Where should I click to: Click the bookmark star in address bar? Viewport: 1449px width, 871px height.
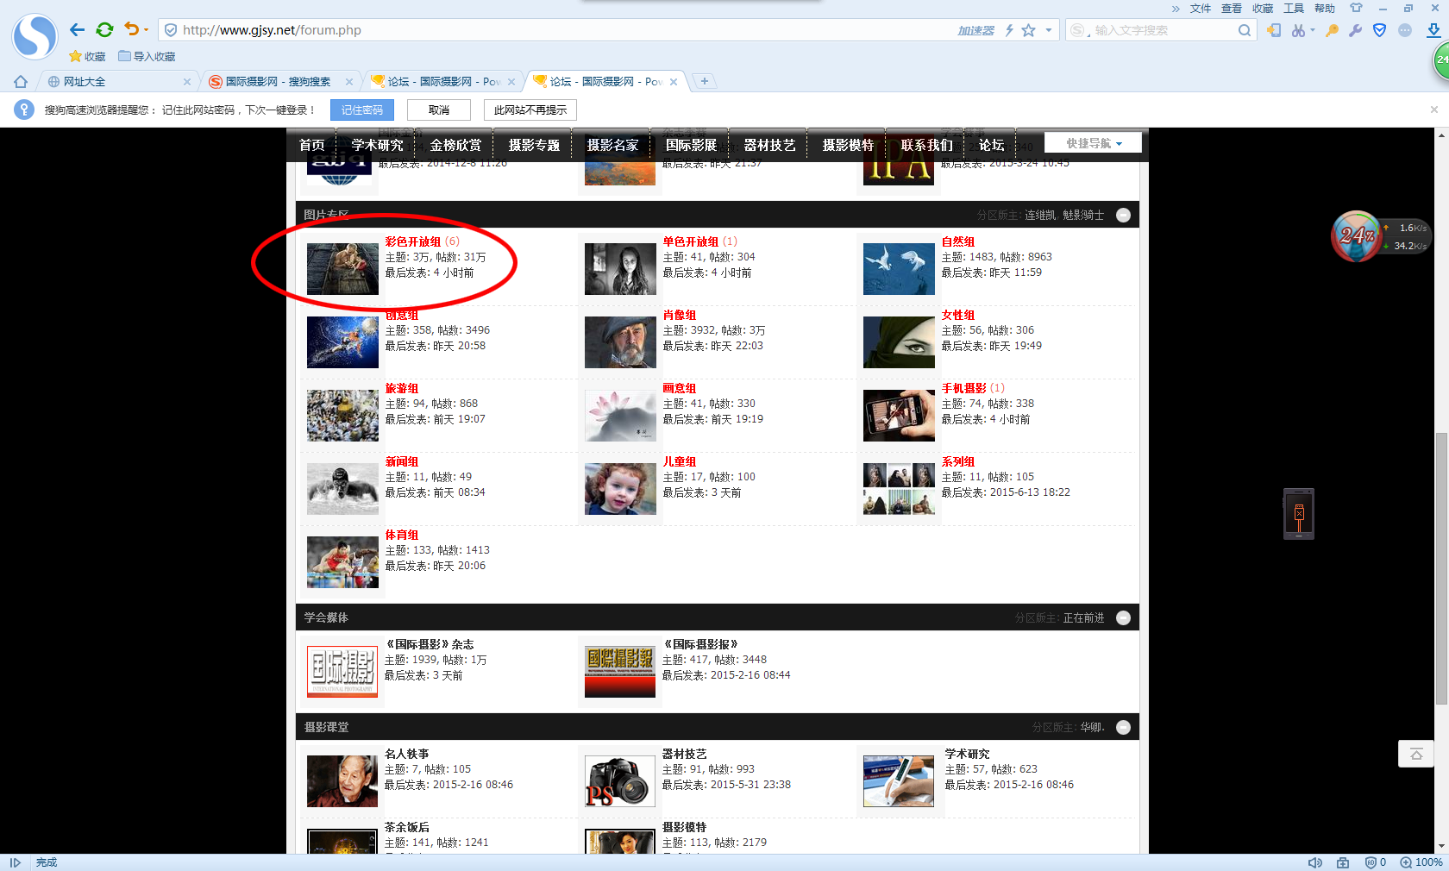click(1028, 30)
